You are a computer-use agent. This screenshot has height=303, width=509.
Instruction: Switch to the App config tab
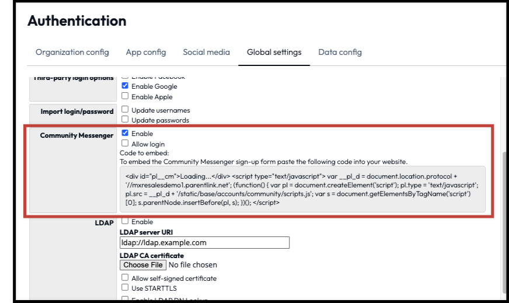tap(145, 53)
